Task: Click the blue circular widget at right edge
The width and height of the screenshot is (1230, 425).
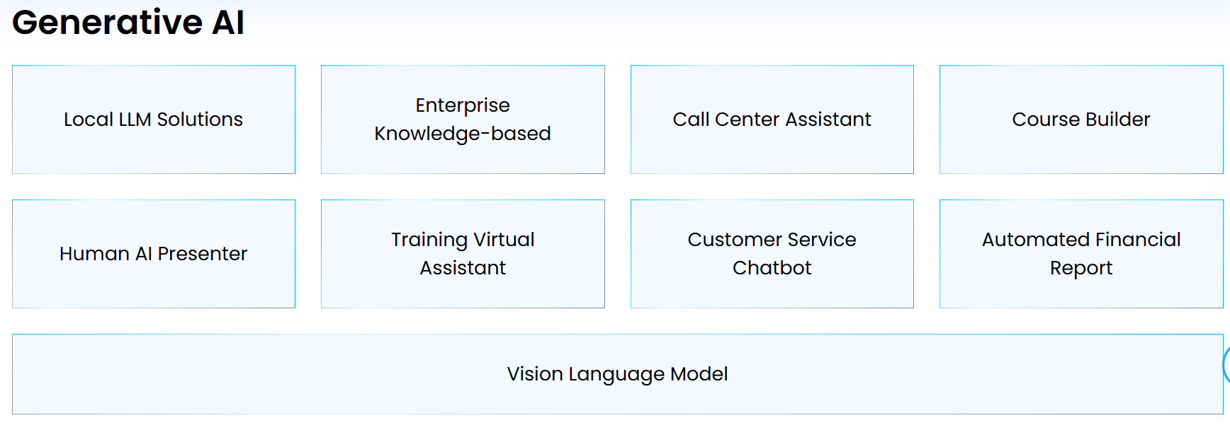Action: point(1226,365)
